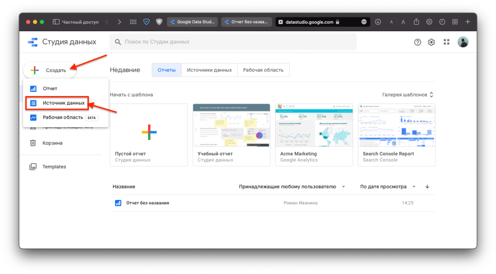Go forward with browser forward arrow
This screenshot has height=274, width=496.
pyautogui.click(x=119, y=22)
